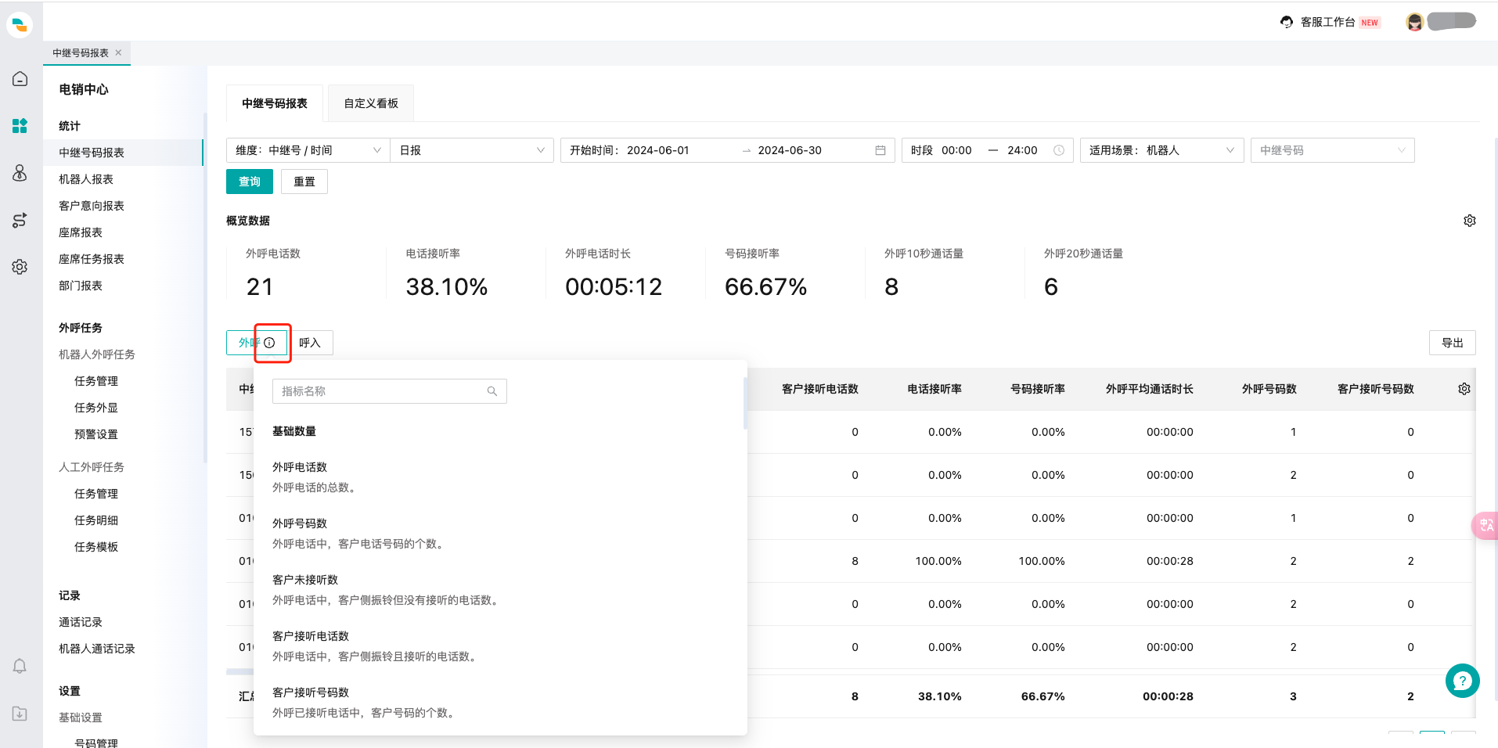Click the search icon in 指标名称 box
This screenshot has height=748, width=1498.
point(492,391)
